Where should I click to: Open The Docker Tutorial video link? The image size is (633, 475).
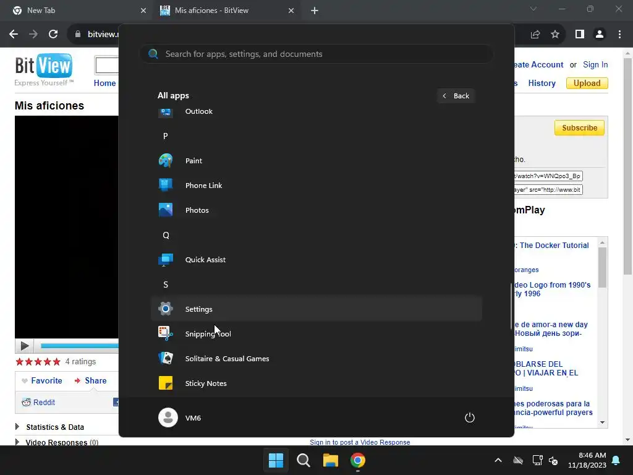551,245
